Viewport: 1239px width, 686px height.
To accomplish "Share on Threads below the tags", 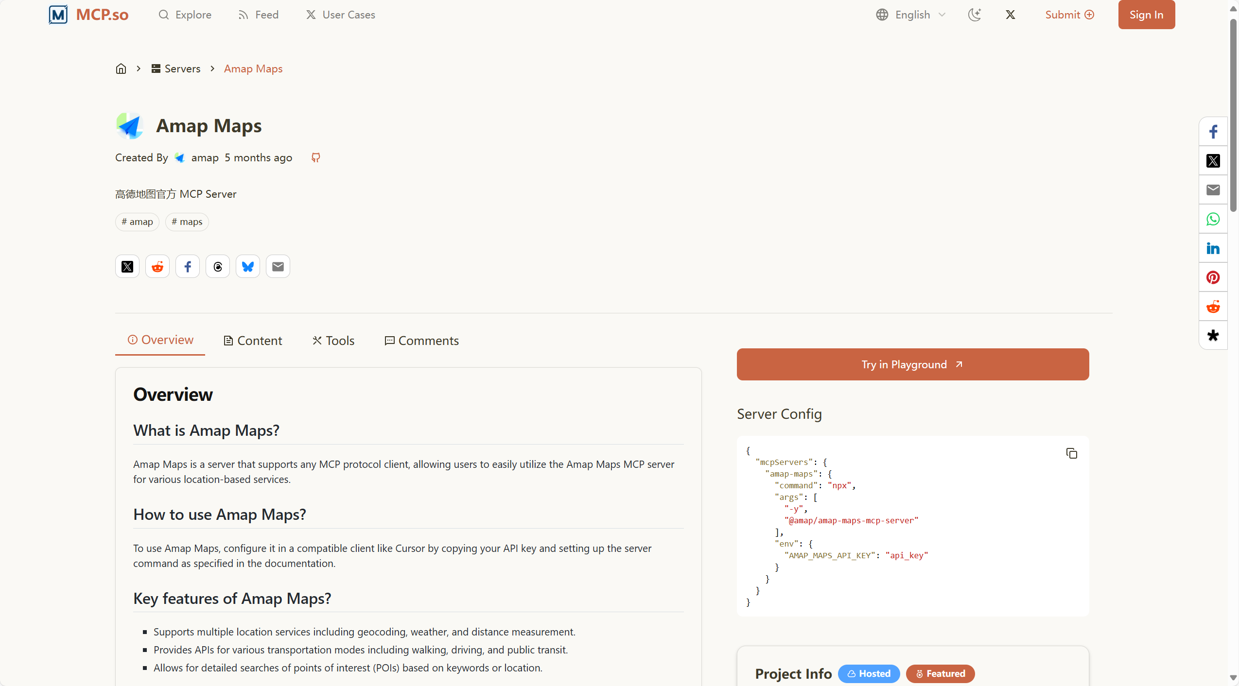I will coord(218,266).
